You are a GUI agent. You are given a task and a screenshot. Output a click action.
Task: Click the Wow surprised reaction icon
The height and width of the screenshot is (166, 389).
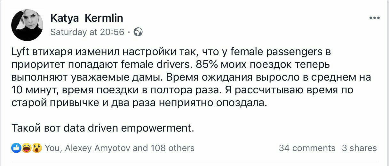pos(37,148)
